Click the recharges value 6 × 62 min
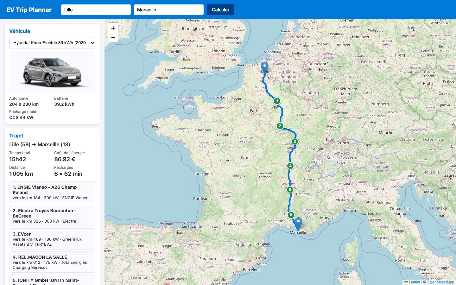This screenshot has height=285, width=456. [68, 174]
